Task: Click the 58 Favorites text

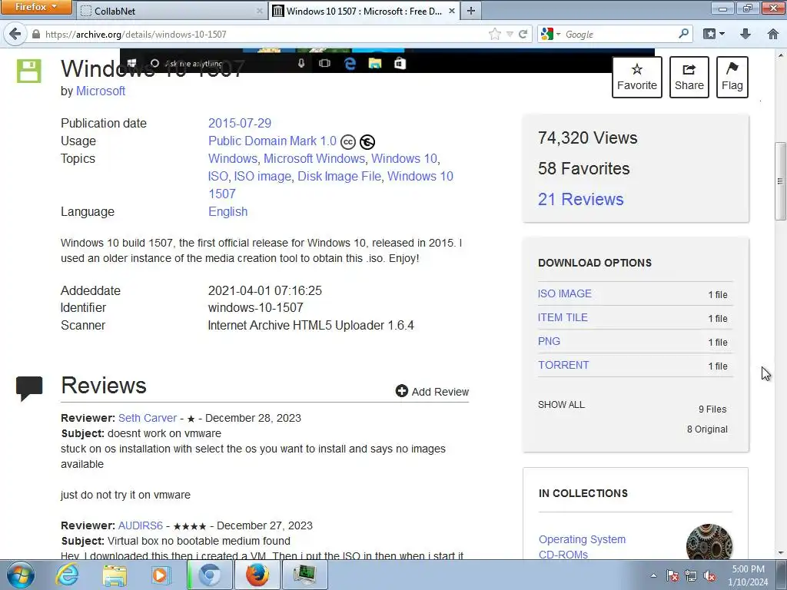Action: point(584,168)
